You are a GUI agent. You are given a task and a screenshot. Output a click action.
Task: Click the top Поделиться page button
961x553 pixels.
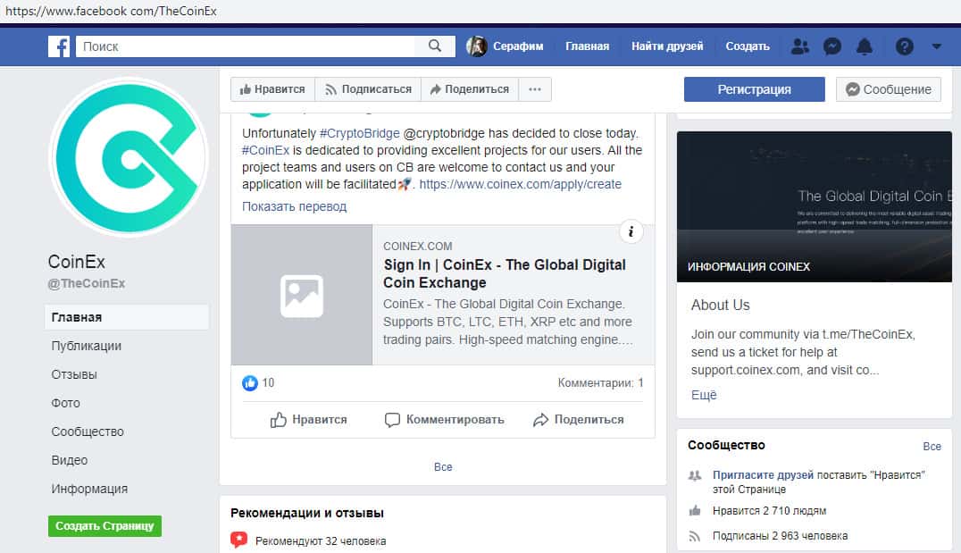(470, 89)
